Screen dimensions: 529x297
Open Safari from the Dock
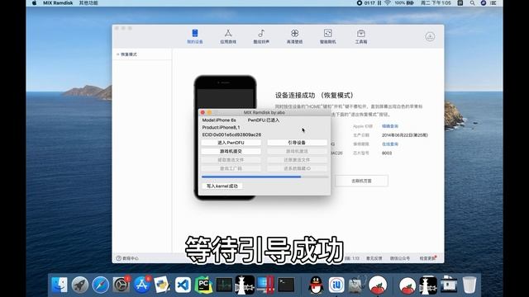(x=101, y=285)
